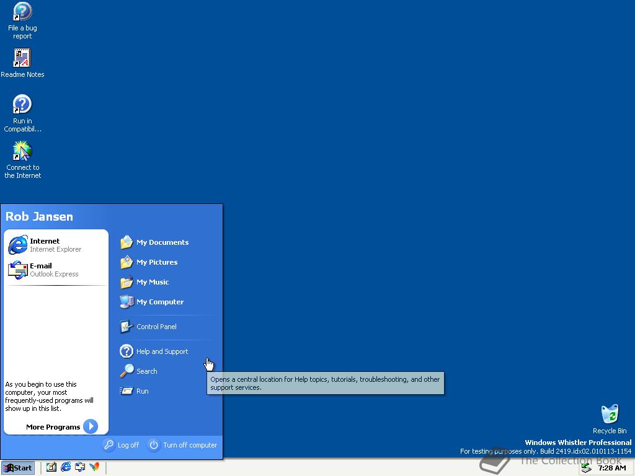Launch Connect to the Internet shortcut
Viewport: 635px width, 476px height.
pyautogui.click(x=22, y=160)
